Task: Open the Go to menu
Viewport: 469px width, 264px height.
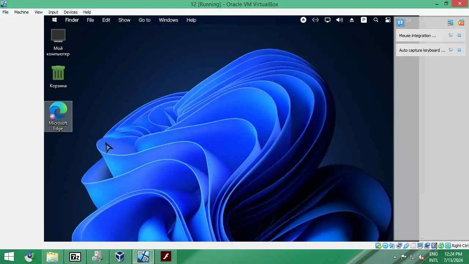Action: (144, 20)
